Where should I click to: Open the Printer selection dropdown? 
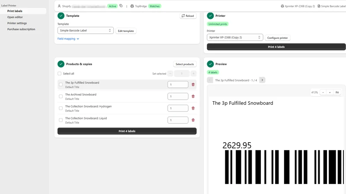click(x=235, y=38)
